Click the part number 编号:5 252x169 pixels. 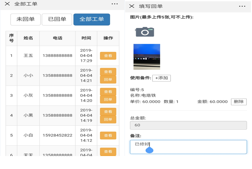[x=137, y=90]
